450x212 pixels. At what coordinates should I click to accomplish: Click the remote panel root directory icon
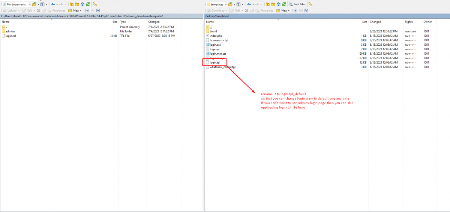(272, 4)
